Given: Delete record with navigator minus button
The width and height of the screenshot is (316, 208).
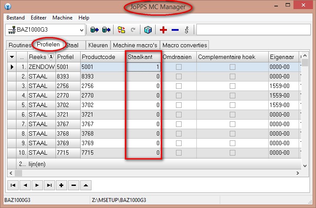Looking at the screenshot, I should click(74, 185).
